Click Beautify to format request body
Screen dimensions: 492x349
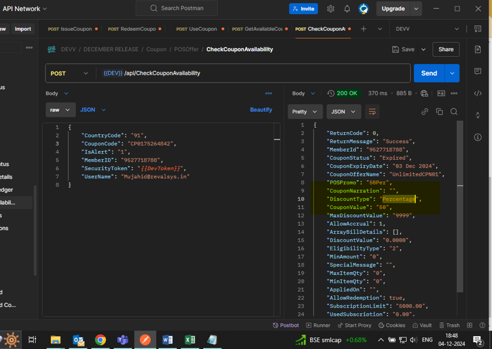260,110
